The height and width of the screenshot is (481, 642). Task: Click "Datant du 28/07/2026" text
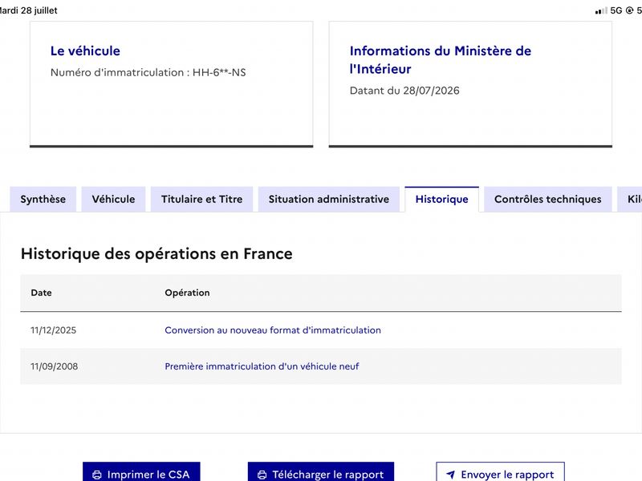pyautogui.click(x=404, y=91)
